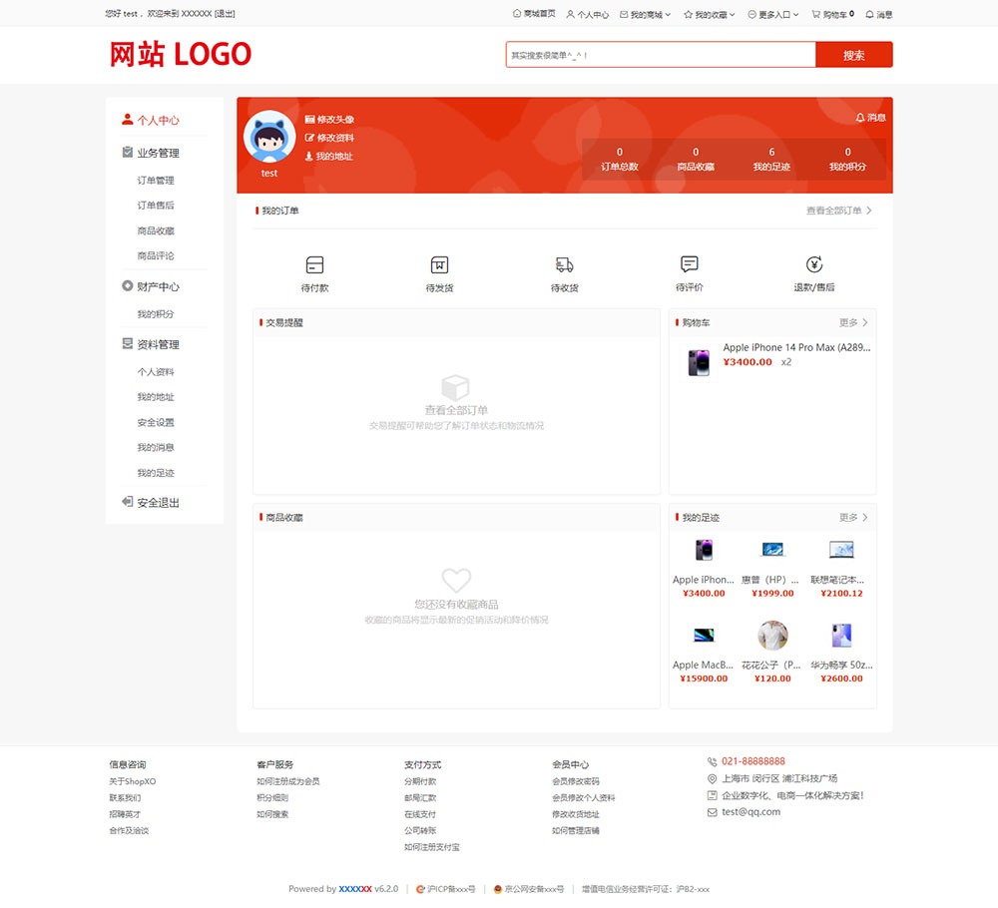This screenshot has width=998, height=908.
Task: Open Apple MacBook footprint item
Action: [x=704, y=653]
